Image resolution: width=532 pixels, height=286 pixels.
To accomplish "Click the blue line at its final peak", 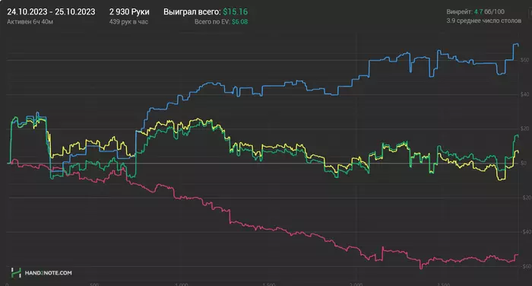I will (x=516, y=44).
